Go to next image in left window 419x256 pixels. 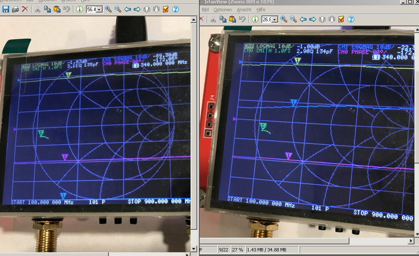point(137,9)
